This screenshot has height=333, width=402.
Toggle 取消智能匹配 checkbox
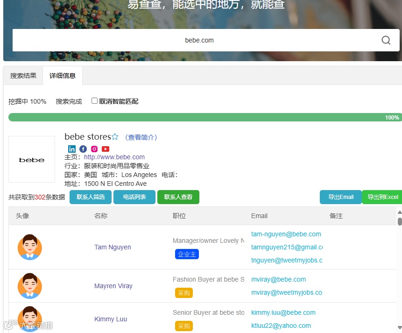coord(94,101)
